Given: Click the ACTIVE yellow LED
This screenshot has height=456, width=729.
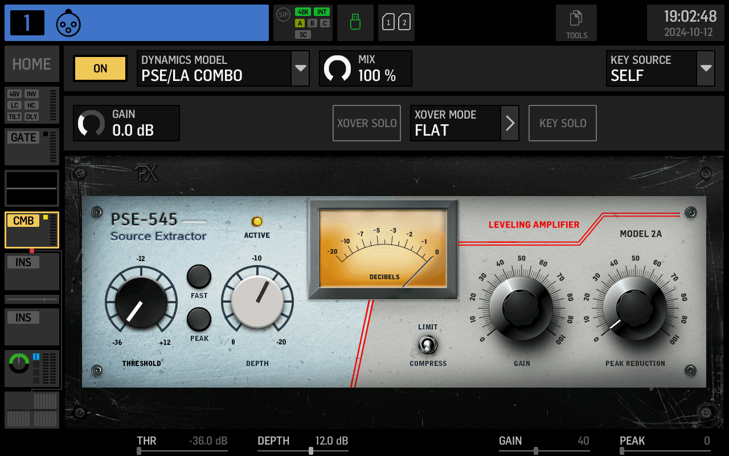Looking at the screenshot, I should click(x=257, y=222).
